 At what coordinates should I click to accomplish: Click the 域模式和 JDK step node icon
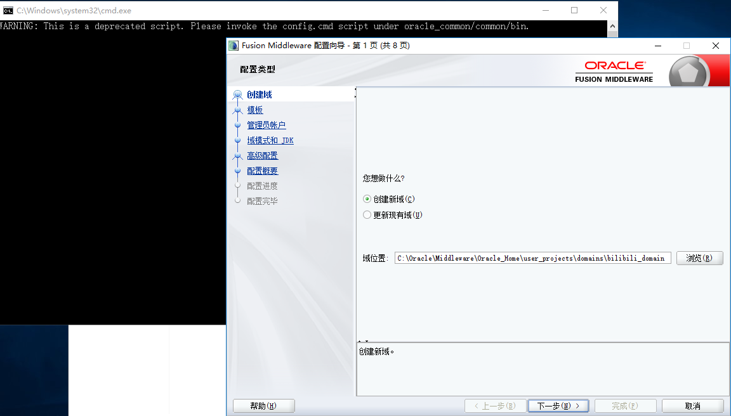[238, 140]
